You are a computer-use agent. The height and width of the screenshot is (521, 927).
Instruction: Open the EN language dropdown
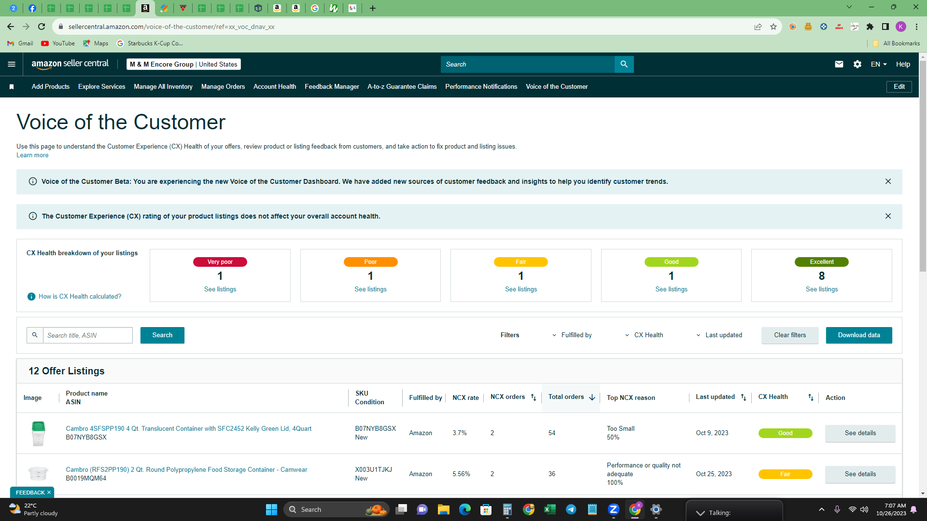[879, 64]
